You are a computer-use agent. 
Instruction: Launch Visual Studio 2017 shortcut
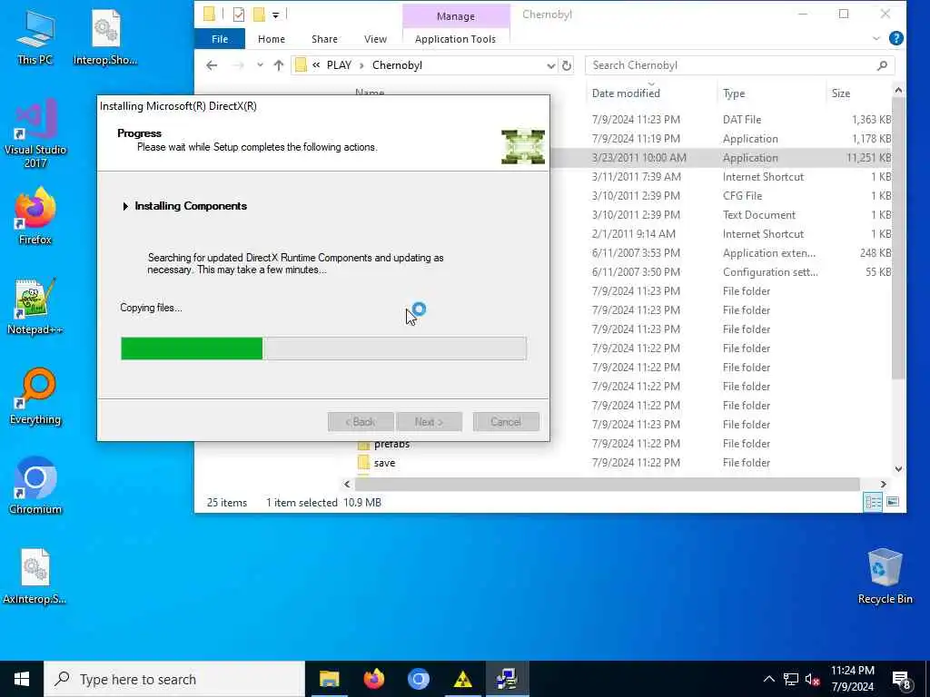pos(35,134)
